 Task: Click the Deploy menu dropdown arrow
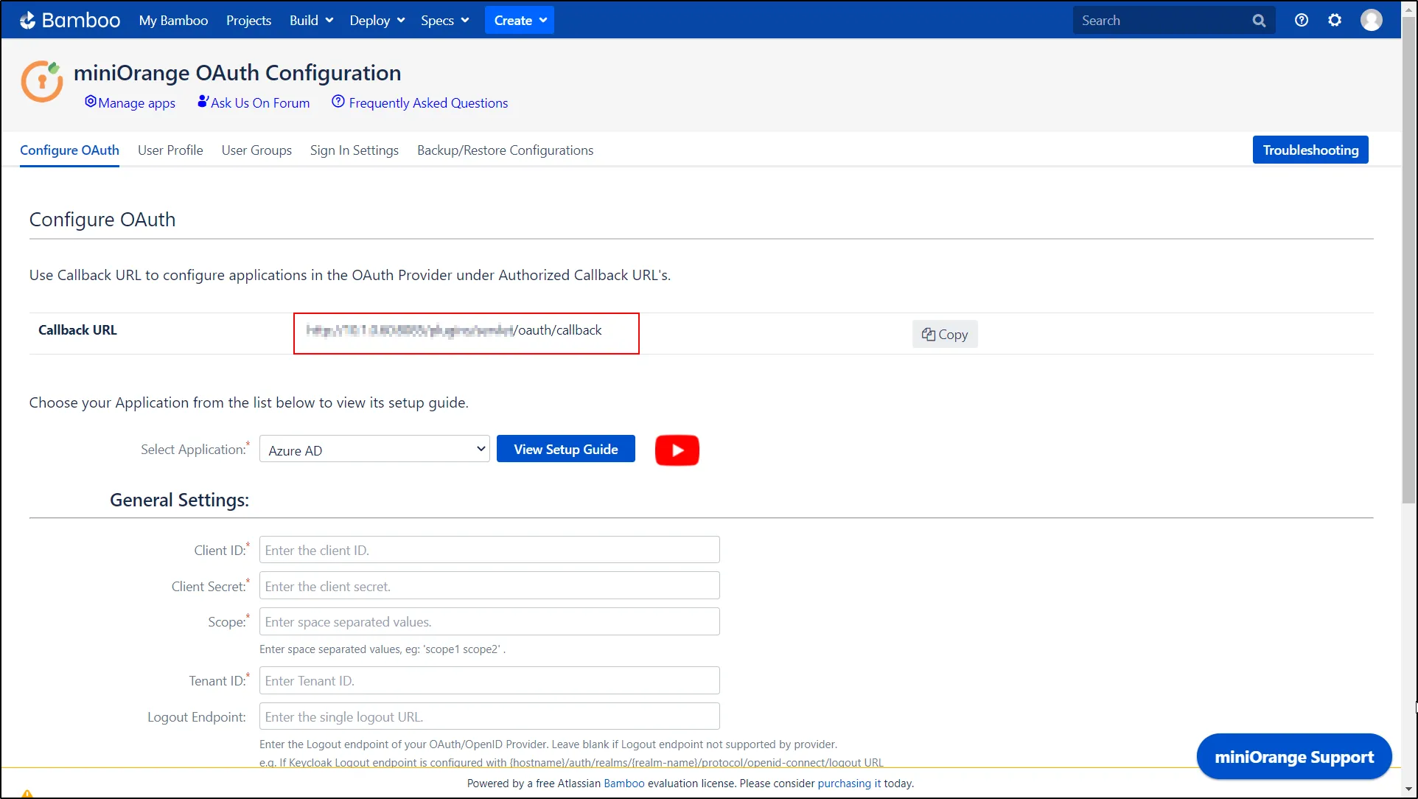tap(400, 19)
